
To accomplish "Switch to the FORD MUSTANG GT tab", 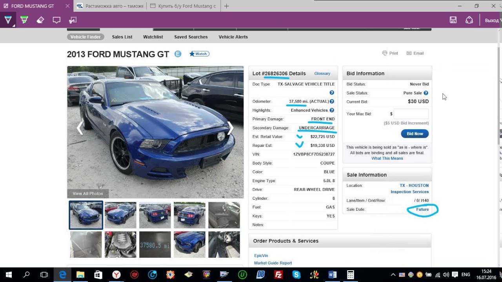I will tap(32, 6).
